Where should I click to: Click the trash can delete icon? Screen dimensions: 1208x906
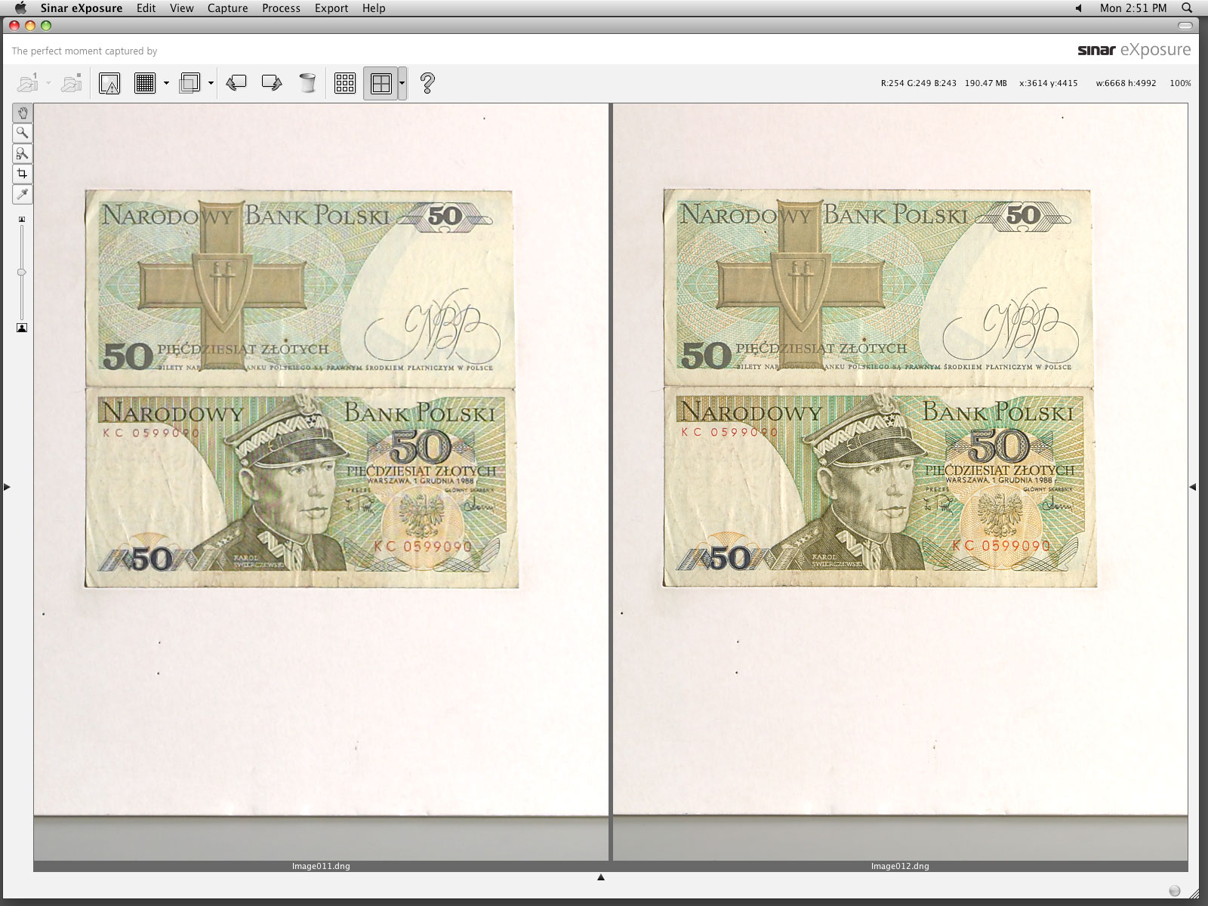pos(307,82)
